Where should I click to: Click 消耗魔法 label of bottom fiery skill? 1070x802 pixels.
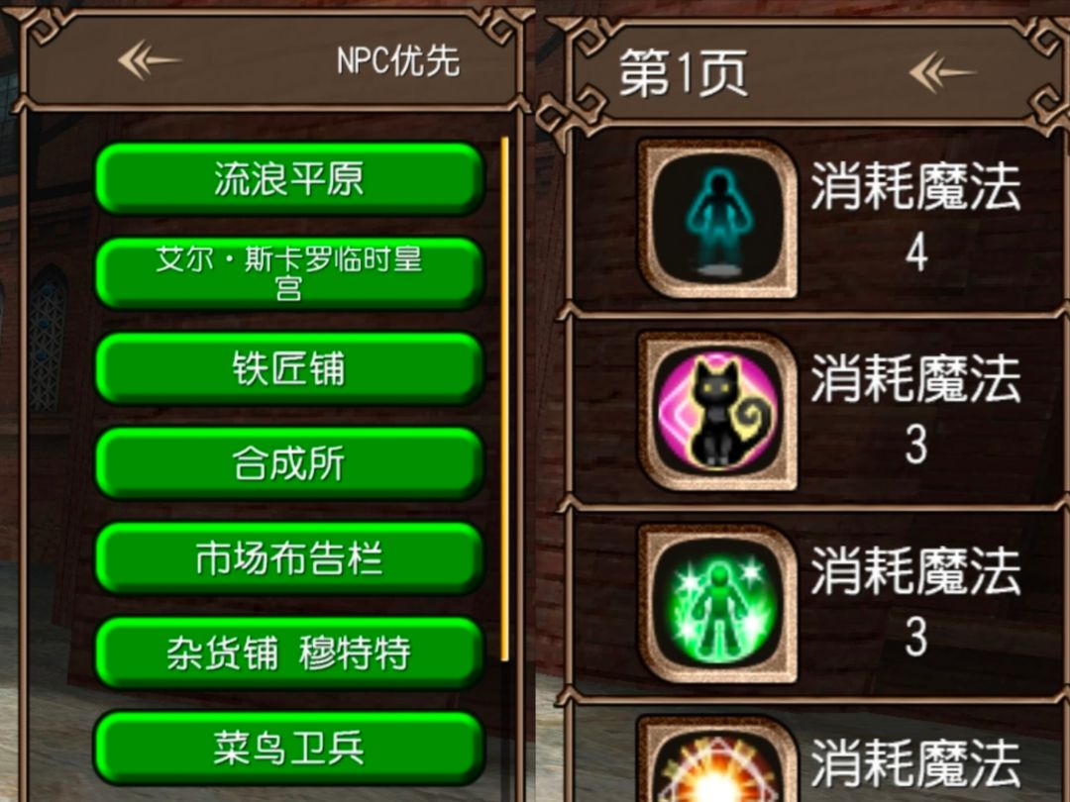pos(915,763)
